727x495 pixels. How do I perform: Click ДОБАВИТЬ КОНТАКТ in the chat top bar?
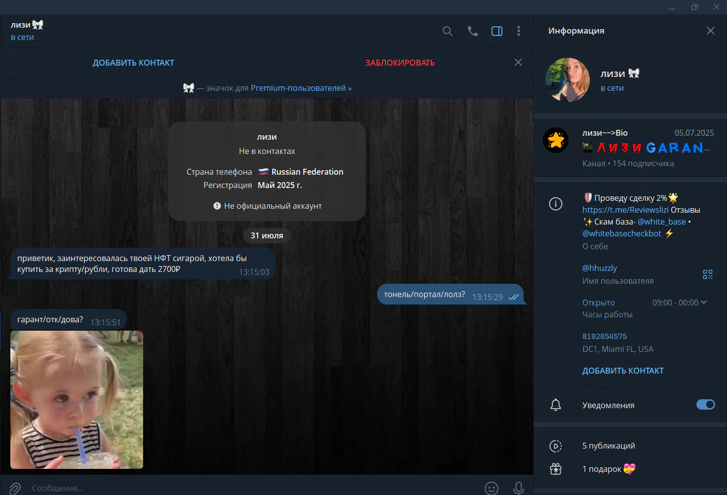(133, 63)
